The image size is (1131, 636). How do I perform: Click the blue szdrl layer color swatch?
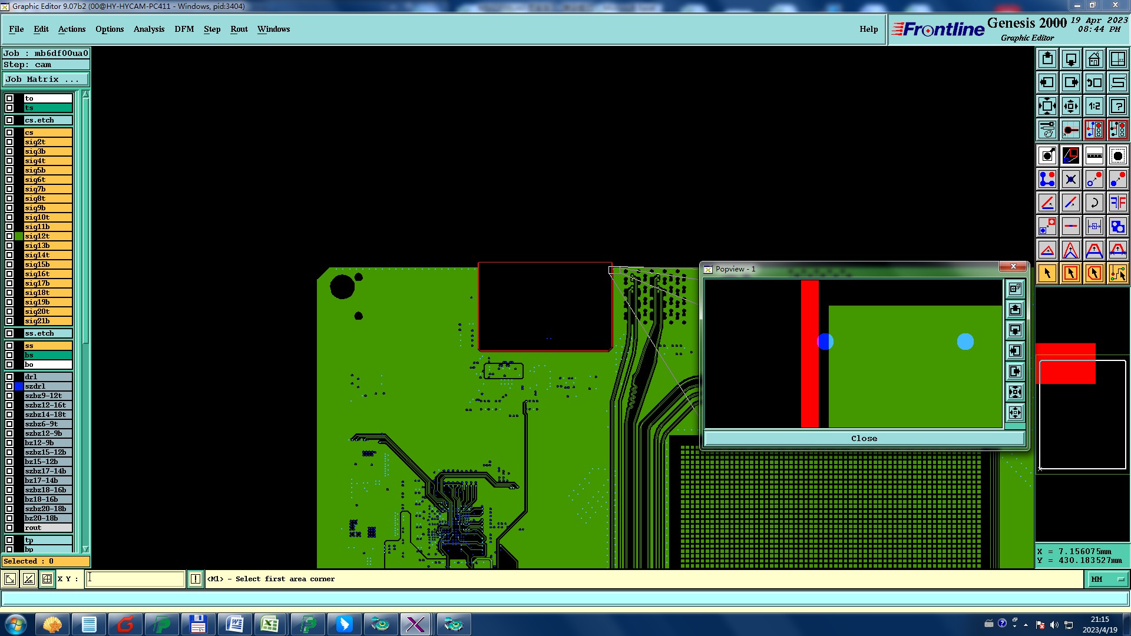pyautogui.click(x=19, y=386)
